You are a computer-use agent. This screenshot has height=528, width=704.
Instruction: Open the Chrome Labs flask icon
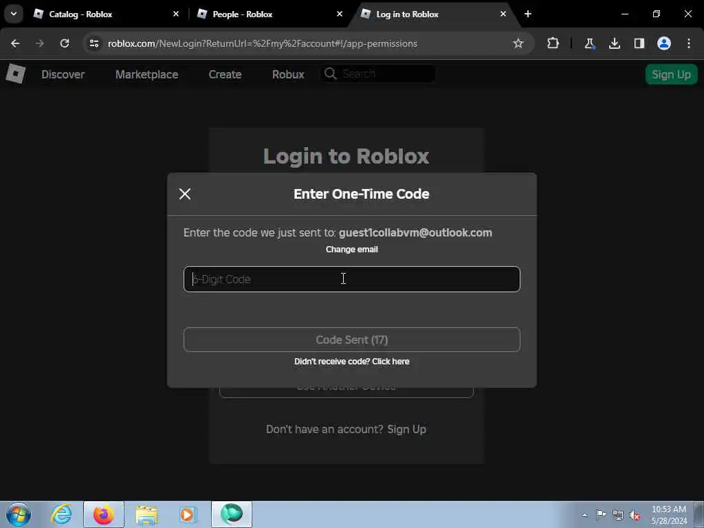[589, 43]
